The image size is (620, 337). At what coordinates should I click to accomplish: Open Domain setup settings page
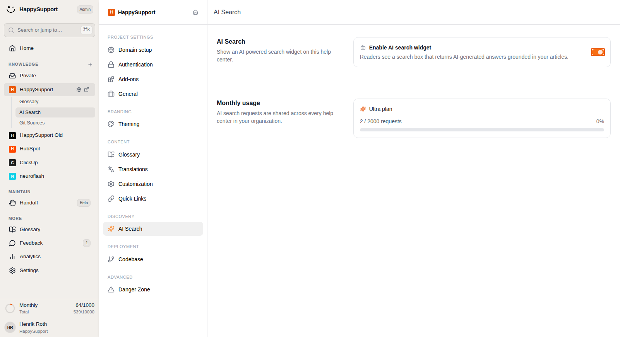point(153,50)
